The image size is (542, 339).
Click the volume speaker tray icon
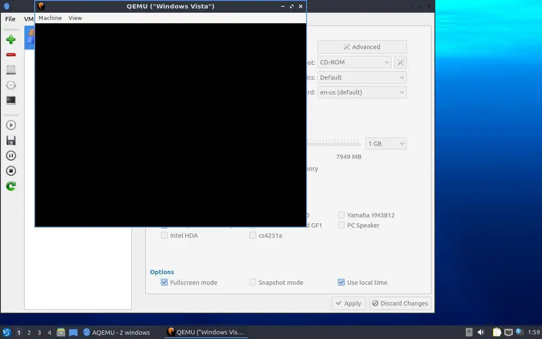click(x=481, y=332)
